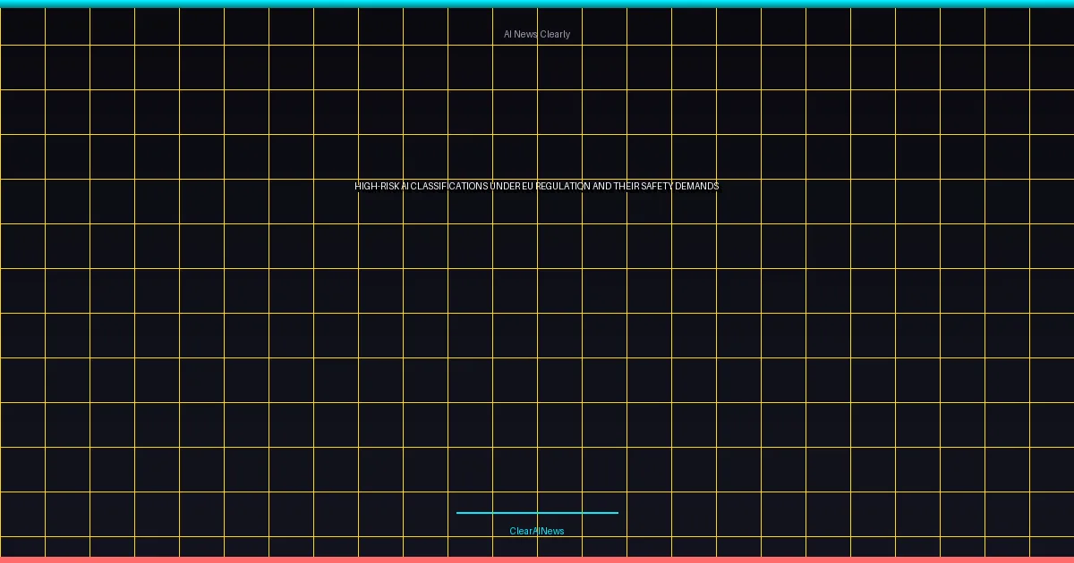Click the cyan divider line above ClearAINews
1074x563 pixels.
click(537, 513)
